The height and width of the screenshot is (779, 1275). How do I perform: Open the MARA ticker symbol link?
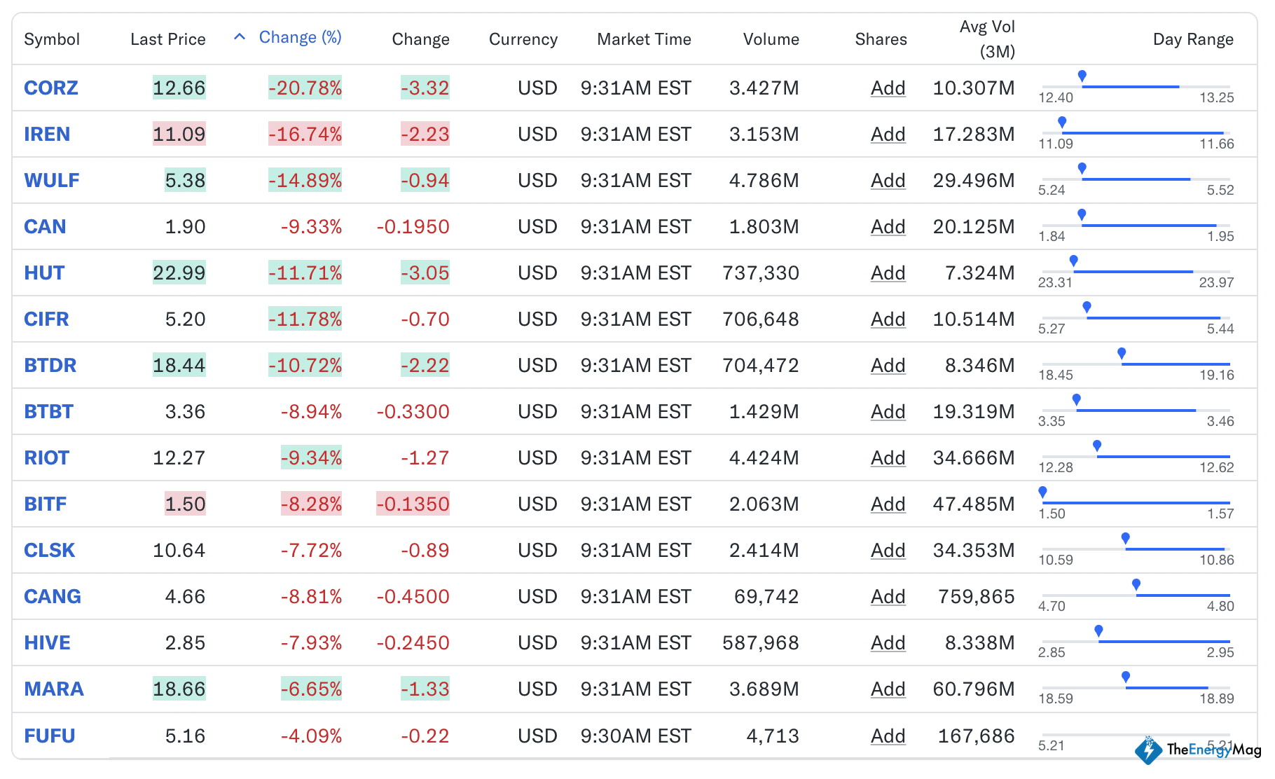(x=54, y=689)
